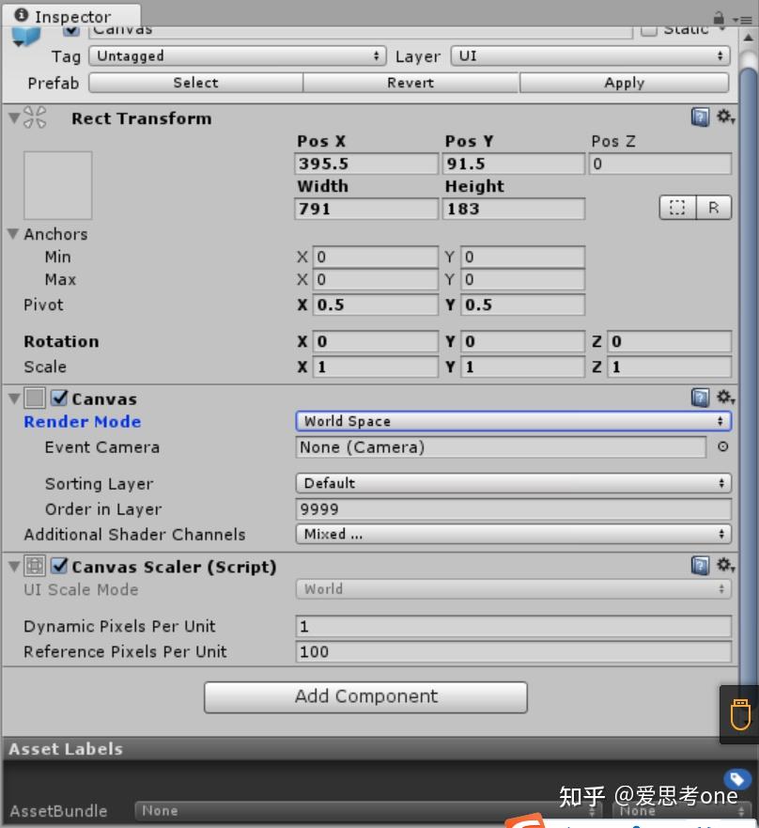Disable the Canvas component checkbox
The width and height of the screenshot is (759, 828).
[59, 398]
